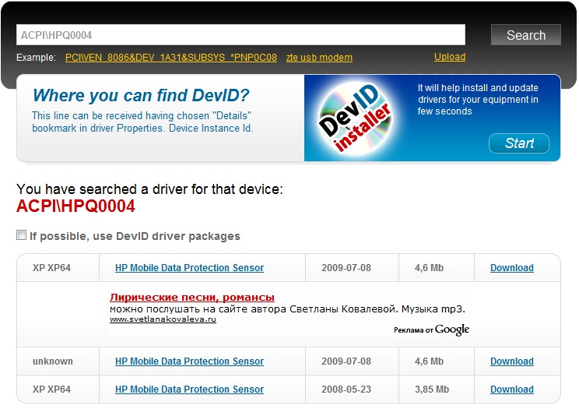This screenshot has width=579, height=409.
Task: Open the 2008-05-23 driver name link
Action: pyautogui.click(x=189, y=390)
